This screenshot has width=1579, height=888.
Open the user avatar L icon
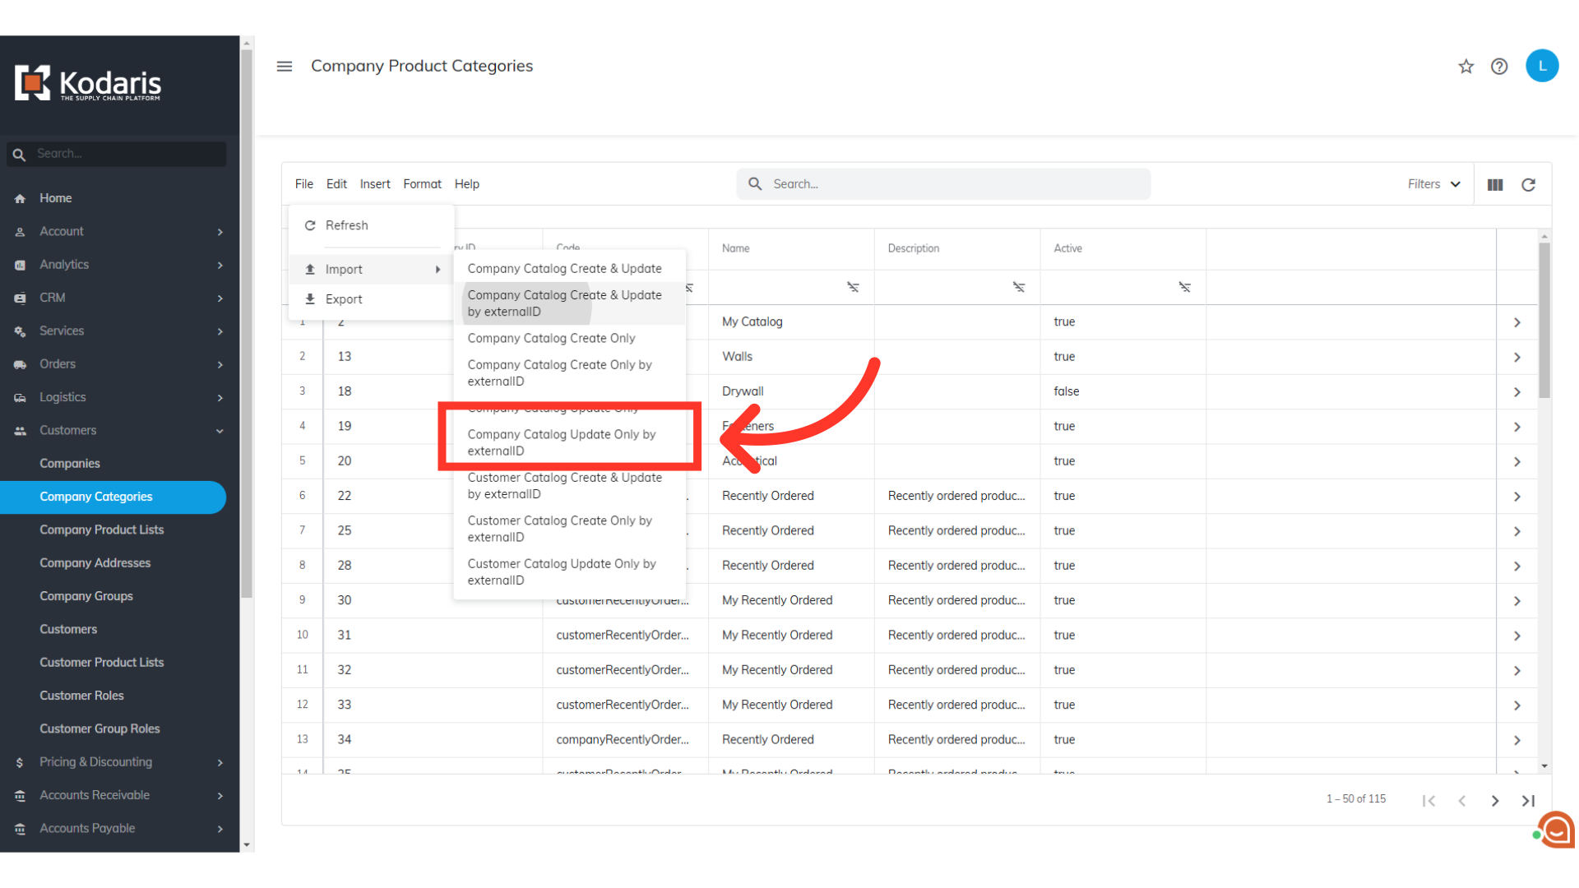pyautogui.click(x=1541, y=66)
